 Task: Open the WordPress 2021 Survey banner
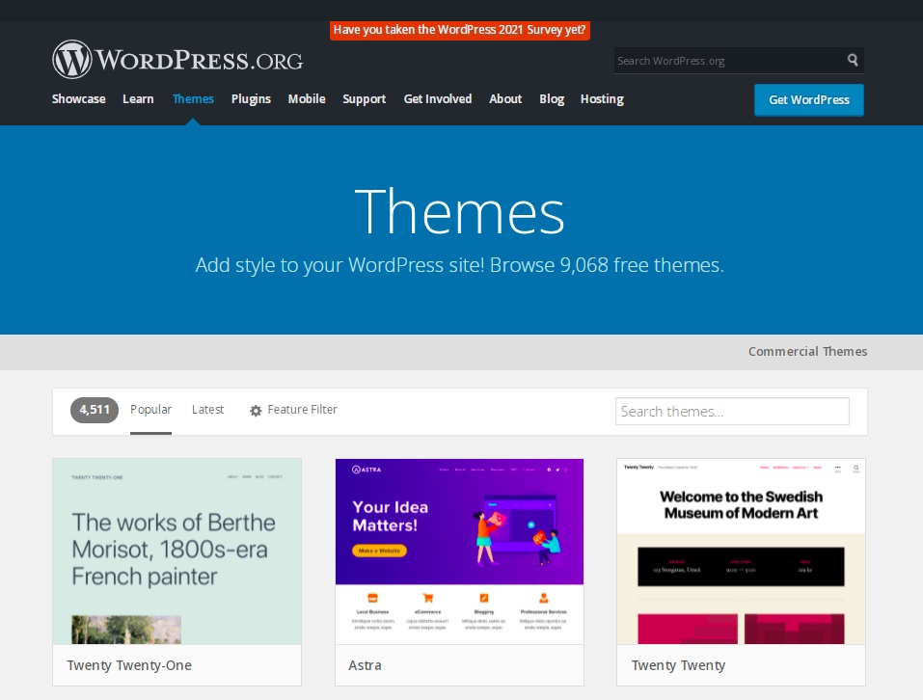(x=460, y=30)
